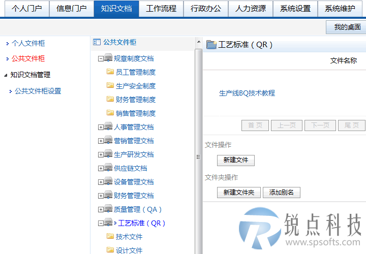This screenshot has height=254, width=366.
Task: Go to the 行政办公 tab
Action: 206,9
